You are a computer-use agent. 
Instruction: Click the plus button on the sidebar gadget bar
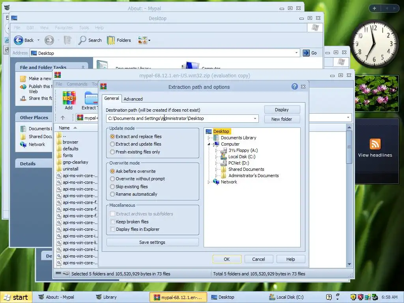click(374, 8)
